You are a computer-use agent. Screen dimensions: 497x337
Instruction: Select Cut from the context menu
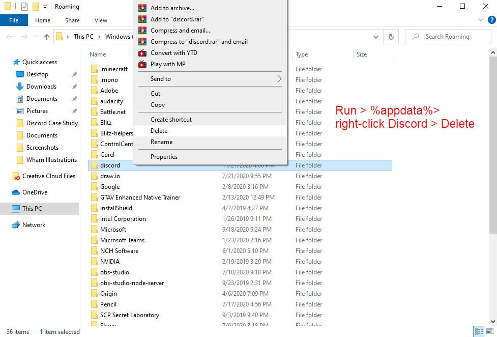(x=210, y=94)
